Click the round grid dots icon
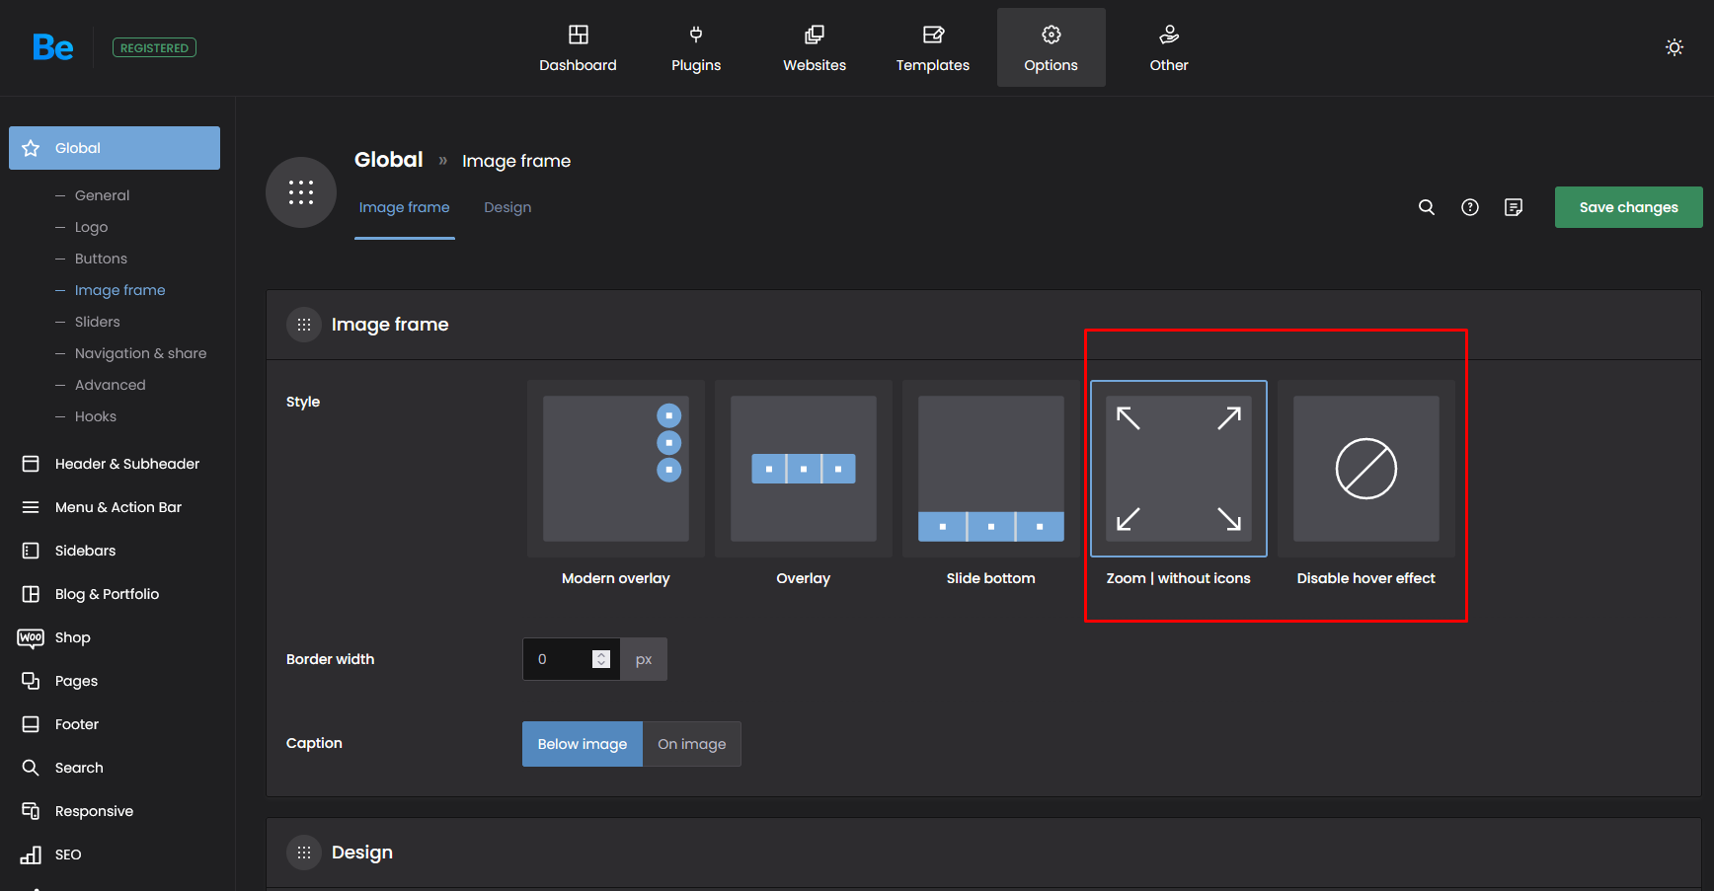 (x=301, y=192)
